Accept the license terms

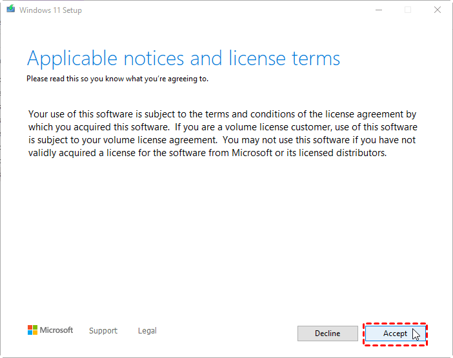[395, 333]
